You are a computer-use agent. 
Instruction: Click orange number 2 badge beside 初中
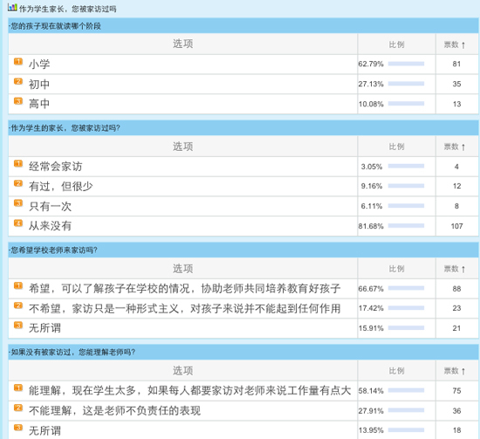coord(18,81)
